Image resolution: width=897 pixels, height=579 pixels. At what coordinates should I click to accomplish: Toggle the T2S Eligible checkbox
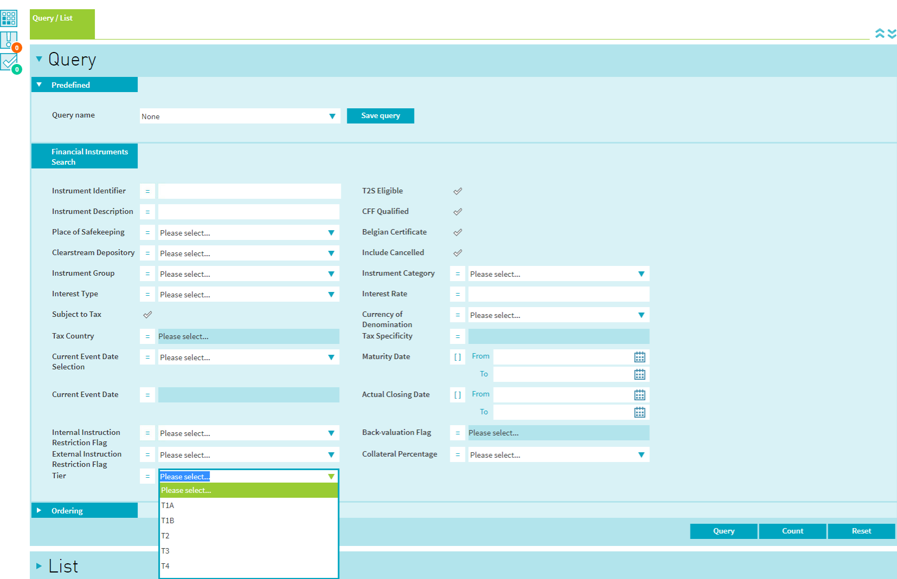point(458,191)
